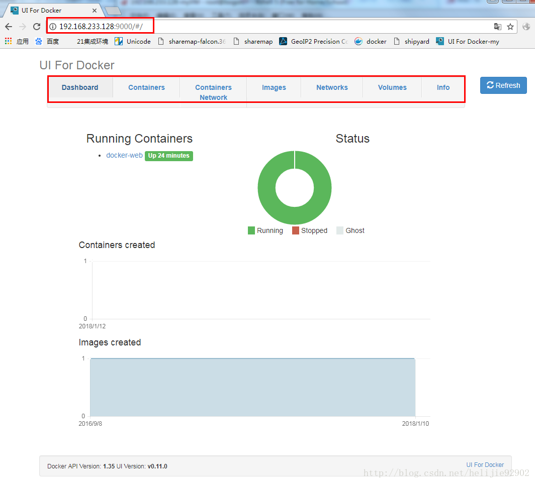
Task: Open the 百度 bookmark
Action: (x=47, y=42)
